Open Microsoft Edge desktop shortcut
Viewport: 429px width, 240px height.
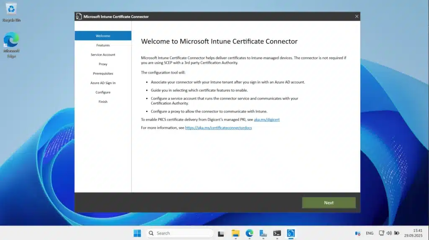(x=11, y=41)
